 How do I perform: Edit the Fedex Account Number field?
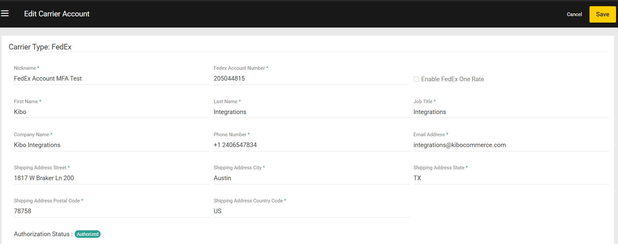[x=311, y=79]
